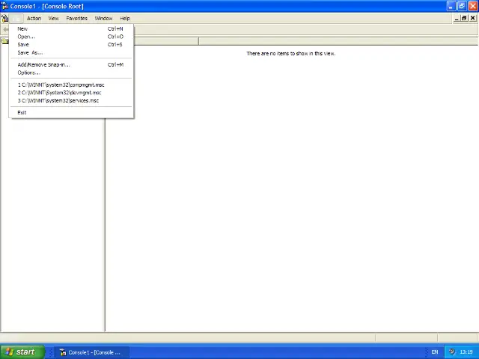Open Add/Remove Snap-in... dialog
This screenshot has width=479, height=359.
coord(43,64)
